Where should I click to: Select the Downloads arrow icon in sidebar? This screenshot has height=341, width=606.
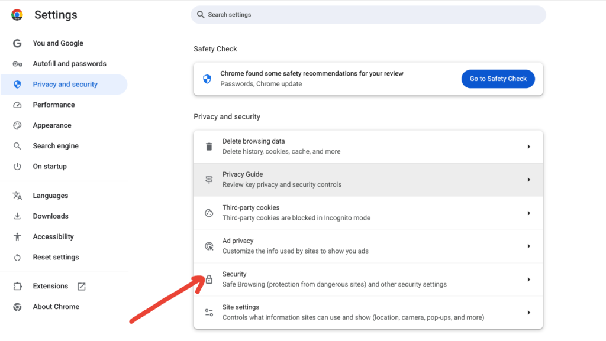16,216
